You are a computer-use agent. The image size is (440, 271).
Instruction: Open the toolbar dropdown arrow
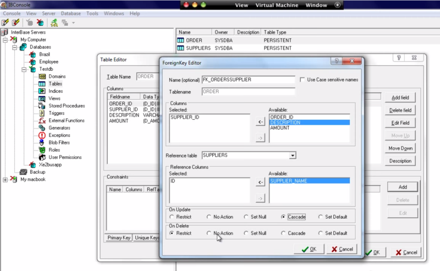74,23
